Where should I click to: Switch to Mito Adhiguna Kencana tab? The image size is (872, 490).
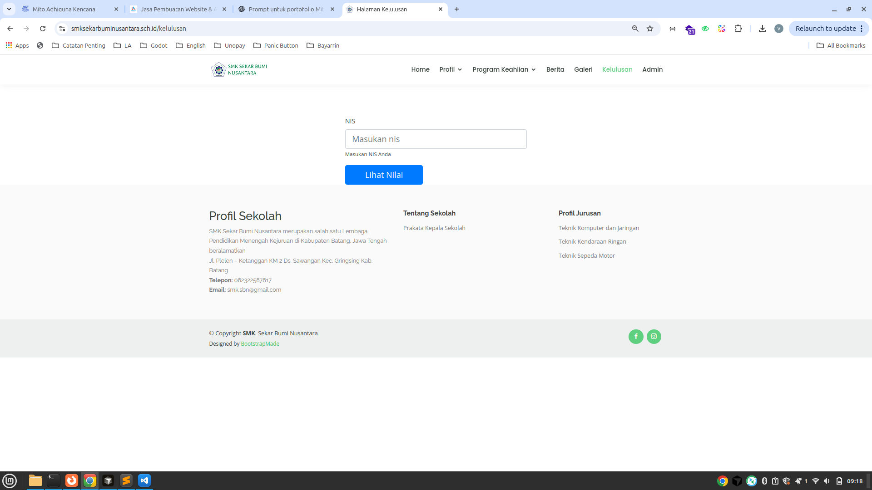(64, 9)
